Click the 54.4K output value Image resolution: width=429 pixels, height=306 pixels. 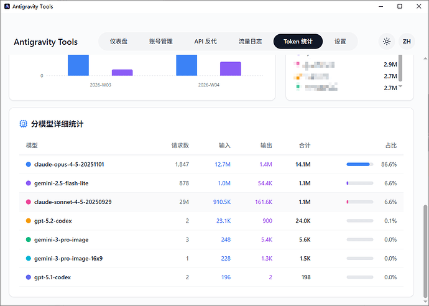click(x=265, y=183)
